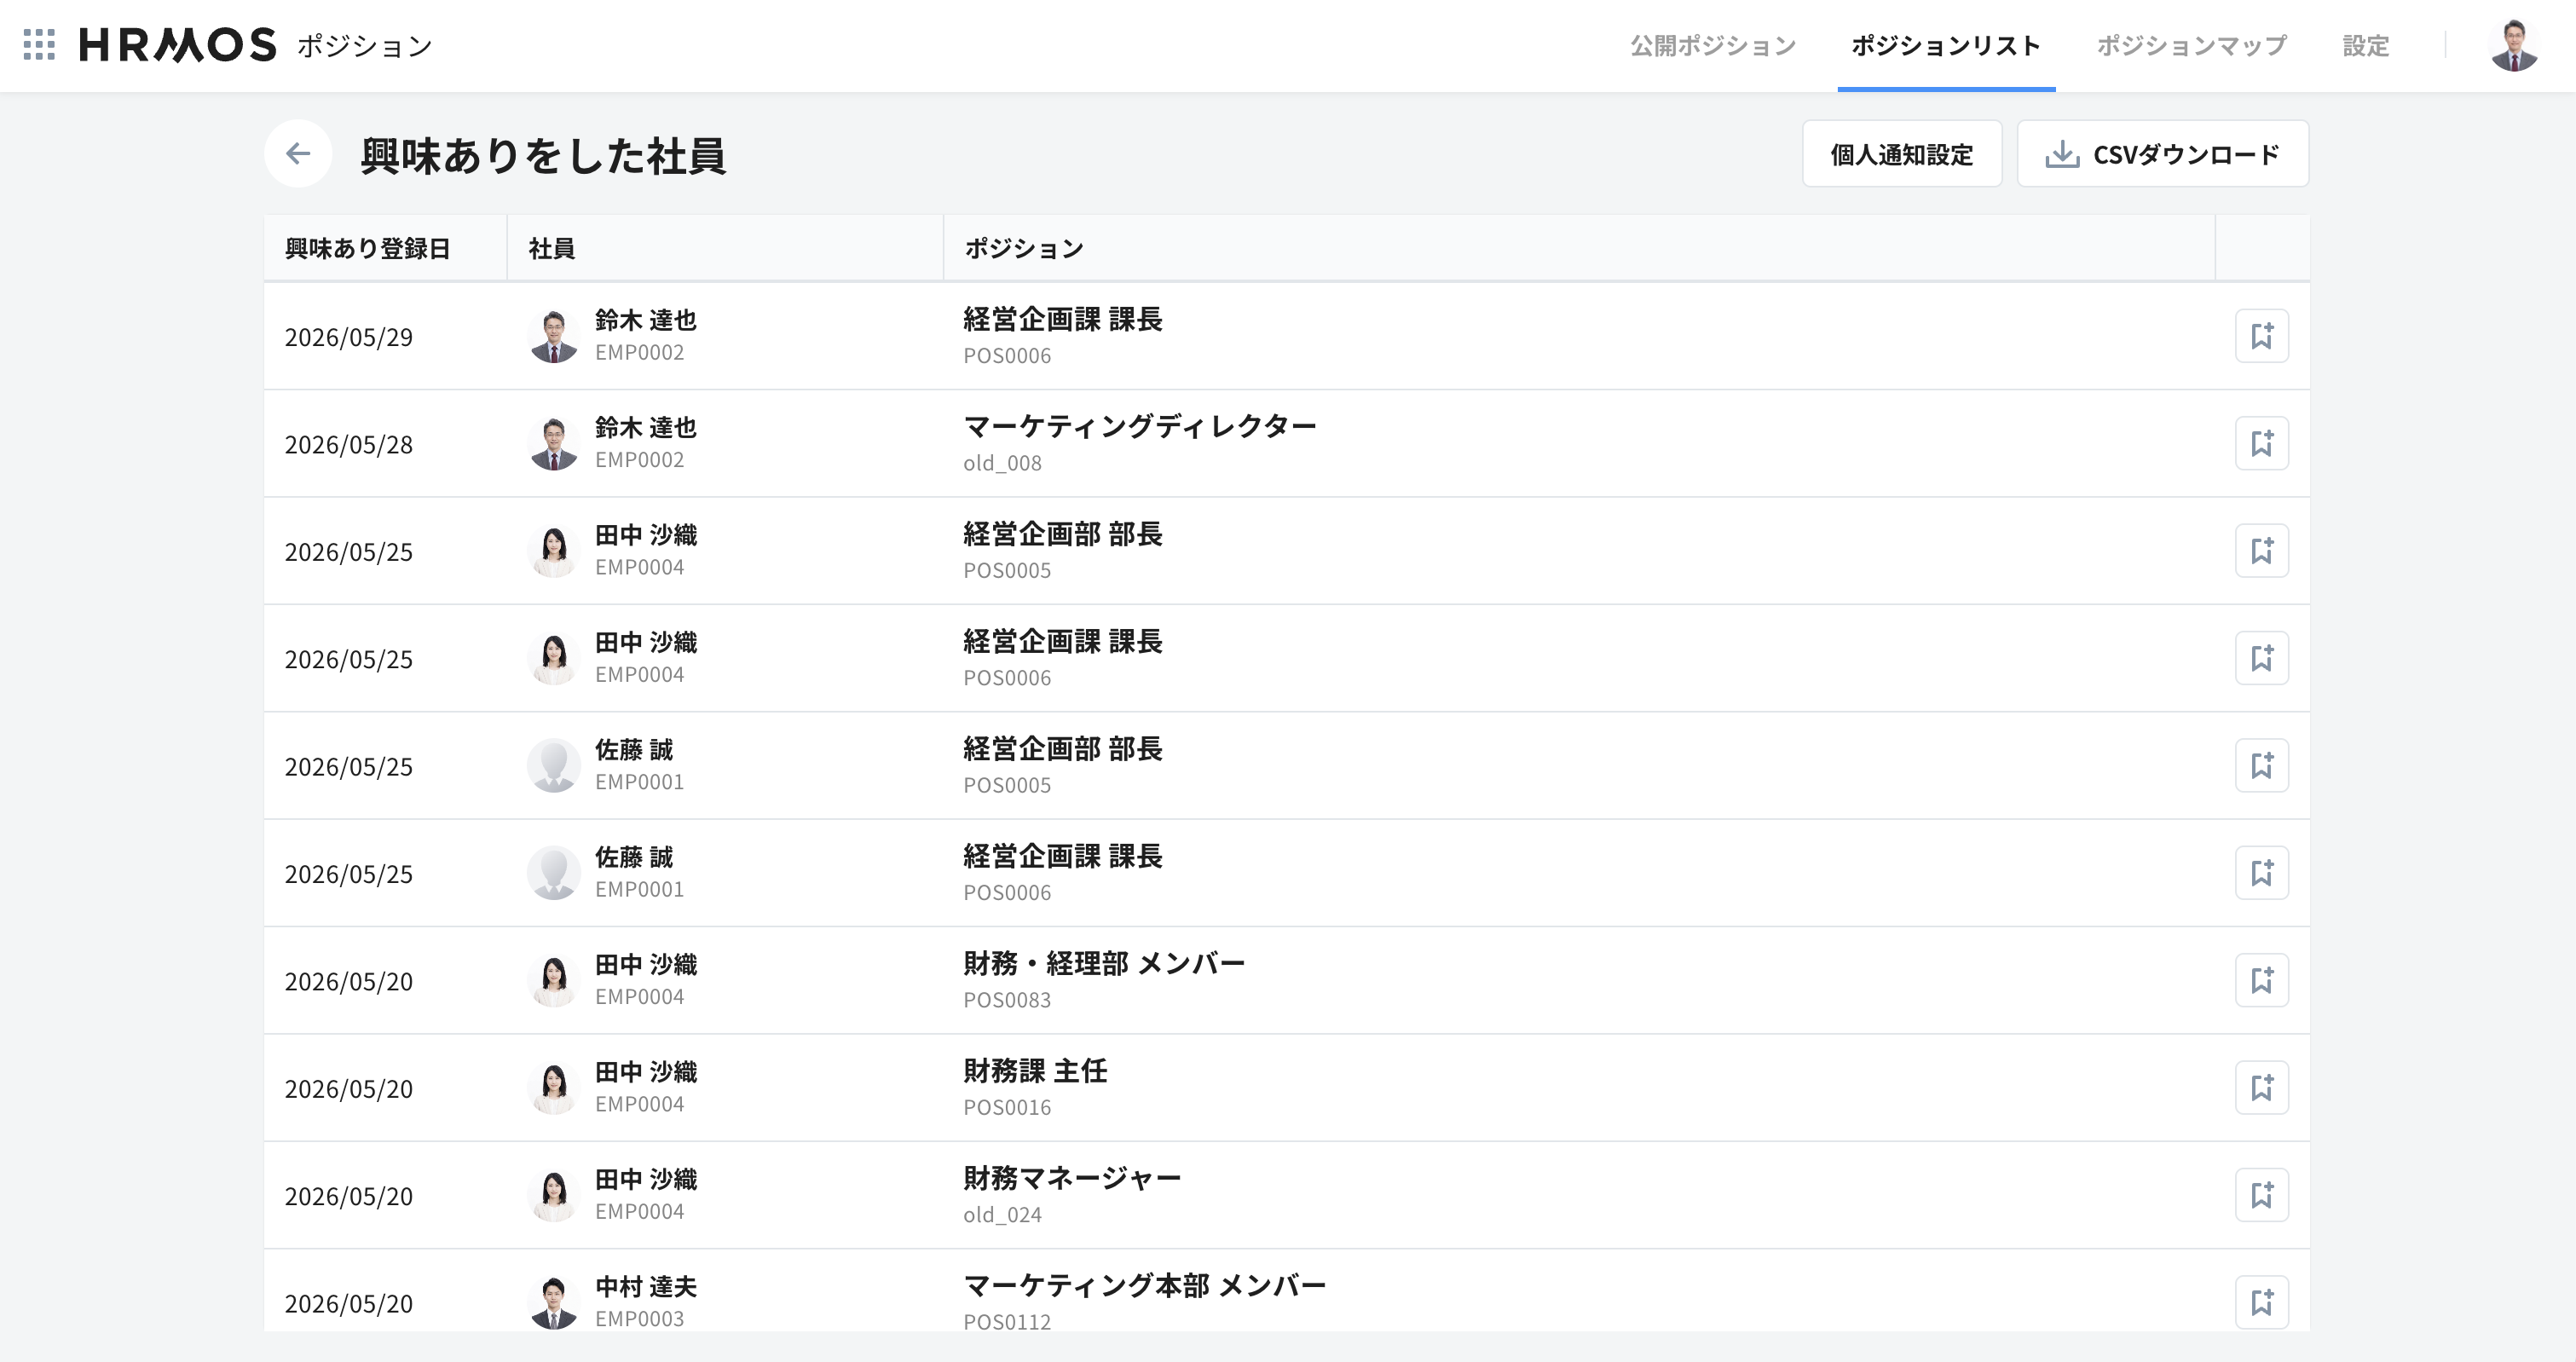Bookmark 田中 沙織's 経営企画部 部長 row

(x=2262, y=551)
